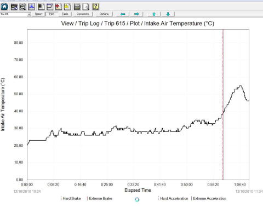Click the 'Elapsed Time' axis label
Image resolution: width=263 pixels, height=207 pixels.
[138, 190]
